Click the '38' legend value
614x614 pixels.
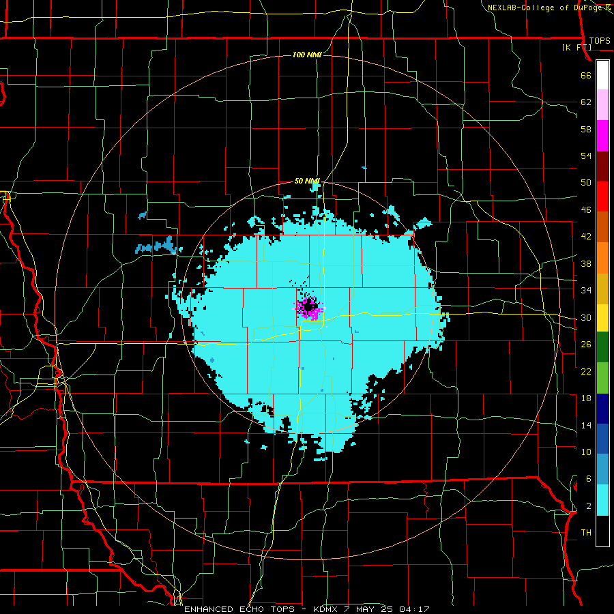coord(586,263)
